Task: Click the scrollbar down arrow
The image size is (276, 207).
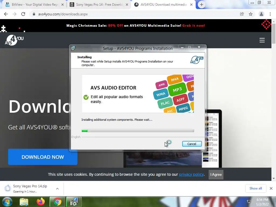Action: (x=274, y=178)
